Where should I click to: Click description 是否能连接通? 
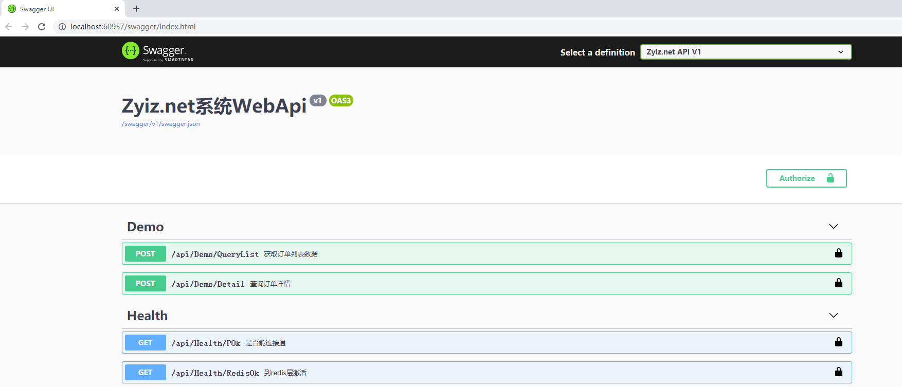click(266, 343)
